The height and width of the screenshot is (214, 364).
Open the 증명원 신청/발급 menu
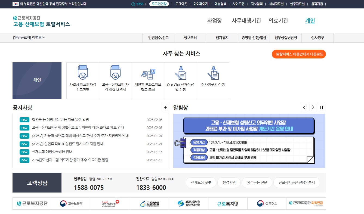pyautogui.click(x=254, y=38)
